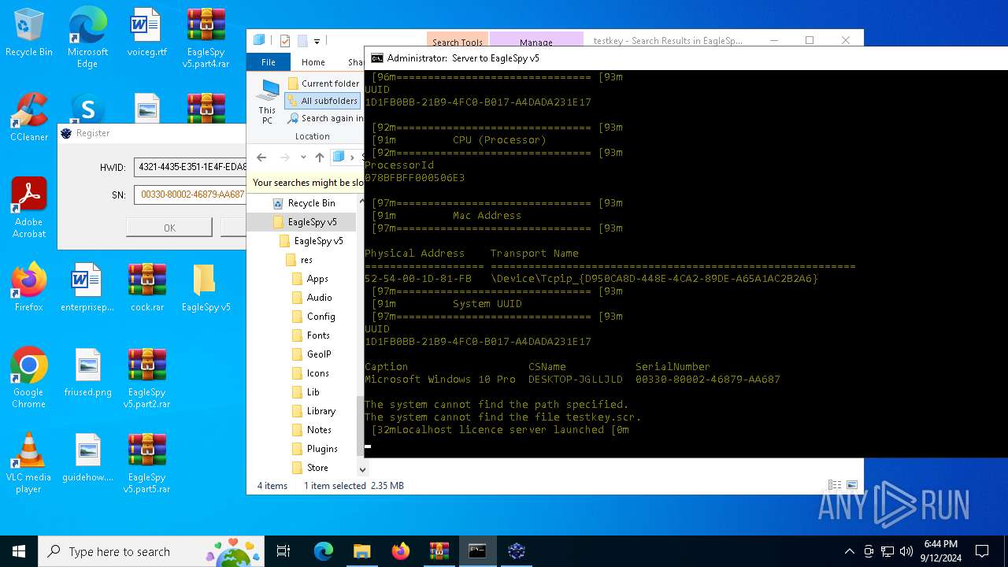Click HWID field in Register dialog
Viewport: 1008px width, 567px height.
pos(190,167)
